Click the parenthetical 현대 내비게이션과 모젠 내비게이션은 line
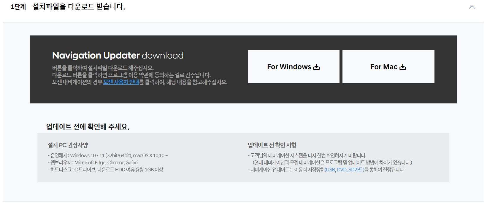Viewport: 487px width, 203px height. click(x=332, y=163)
